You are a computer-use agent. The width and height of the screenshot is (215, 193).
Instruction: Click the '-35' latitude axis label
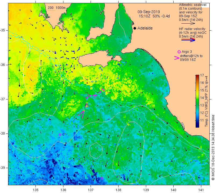click(x=3, y=30)
